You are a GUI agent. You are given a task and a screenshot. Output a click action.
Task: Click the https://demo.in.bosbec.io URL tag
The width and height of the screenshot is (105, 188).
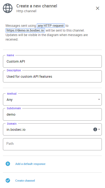(x=25, y=30)
